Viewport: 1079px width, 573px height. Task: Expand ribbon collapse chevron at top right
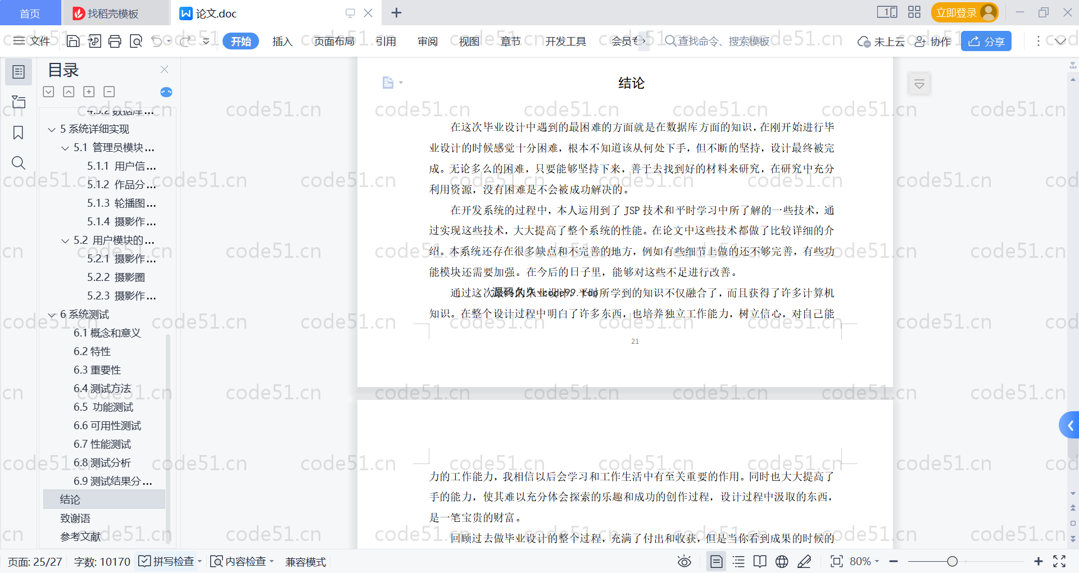coord(1060,41)
